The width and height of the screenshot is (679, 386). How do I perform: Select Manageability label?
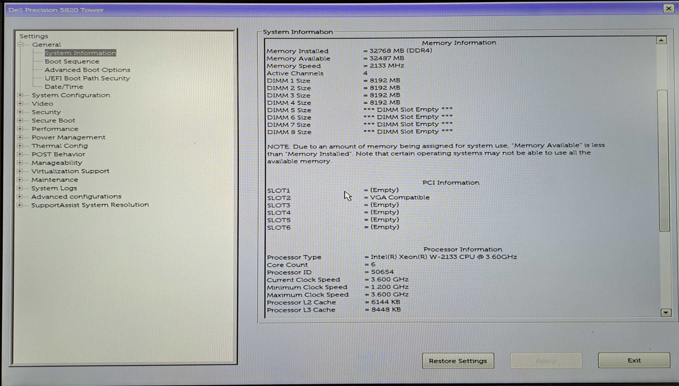(57, 163)
